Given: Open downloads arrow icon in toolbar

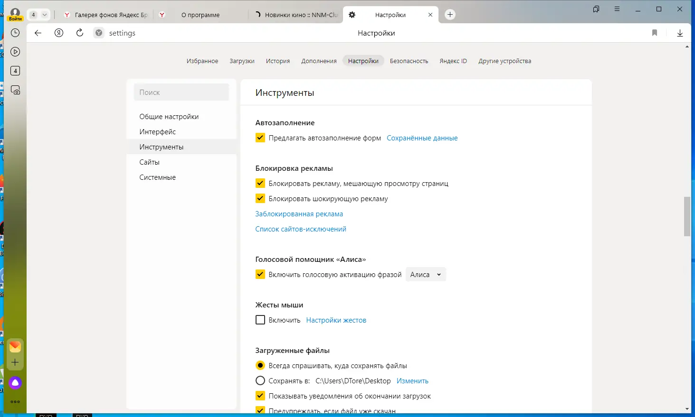Looking at the screenshot, I should pyautogui.click(x=680, y=33).
